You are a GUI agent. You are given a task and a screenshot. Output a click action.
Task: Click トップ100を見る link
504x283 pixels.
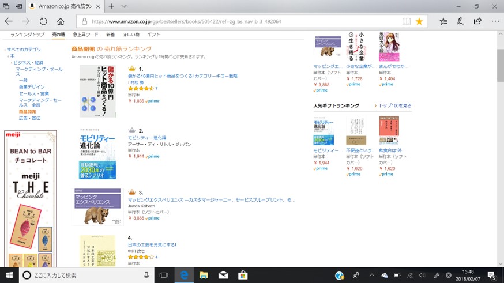point(395,105)
